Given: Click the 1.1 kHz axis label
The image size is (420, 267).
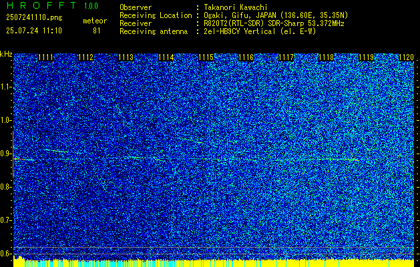Looking at the screenshot, I should pos(5,87).
